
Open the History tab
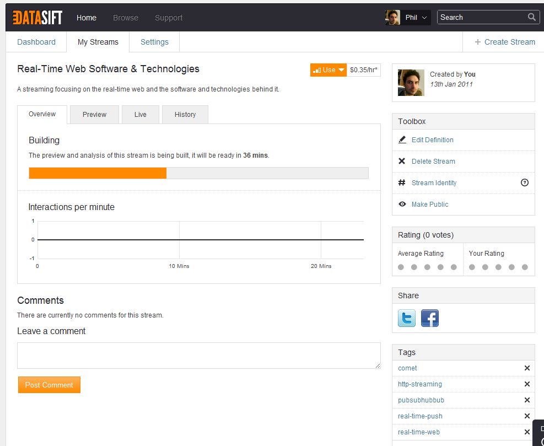click(x=185, y=115)
